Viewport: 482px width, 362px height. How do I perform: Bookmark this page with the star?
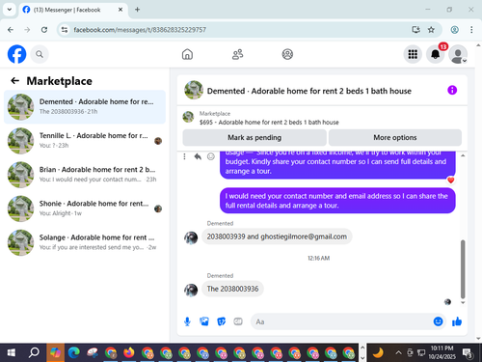pyautogui.click(x=431, y=30)
